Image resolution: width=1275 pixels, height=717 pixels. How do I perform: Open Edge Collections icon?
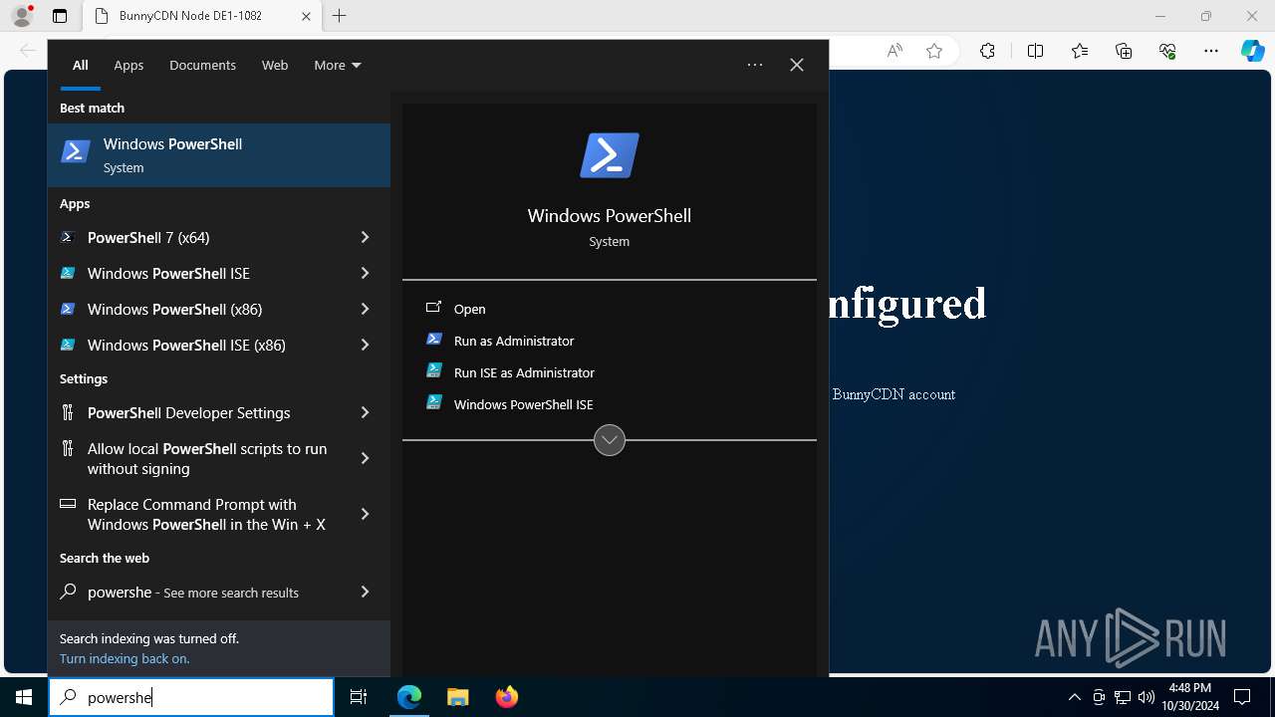1124,51
